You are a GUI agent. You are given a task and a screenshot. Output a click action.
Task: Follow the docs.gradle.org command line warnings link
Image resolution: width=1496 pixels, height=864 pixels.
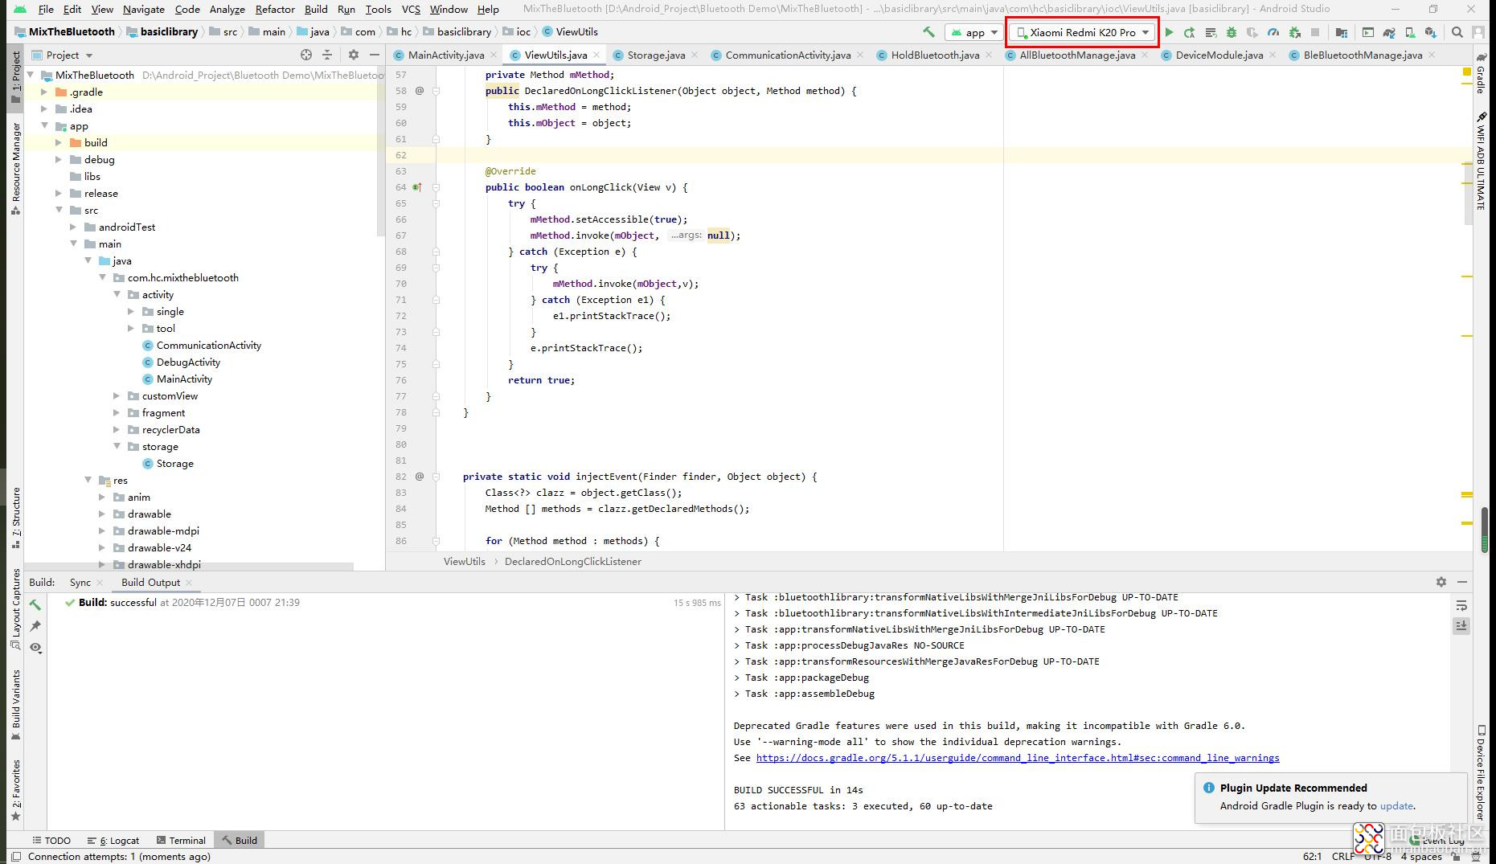point(1018,758)
